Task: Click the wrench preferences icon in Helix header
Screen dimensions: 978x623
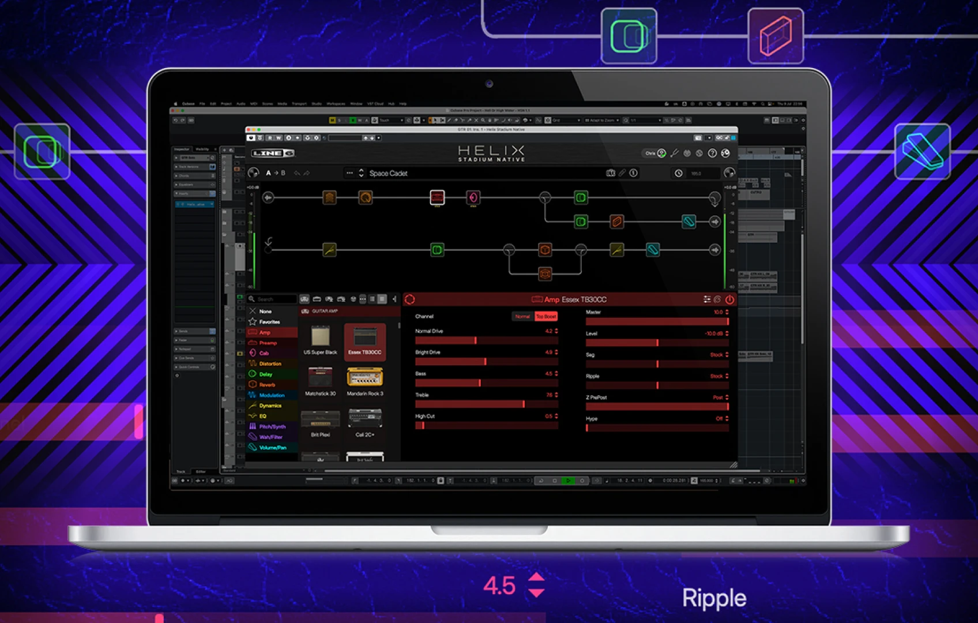Action: 675,153
